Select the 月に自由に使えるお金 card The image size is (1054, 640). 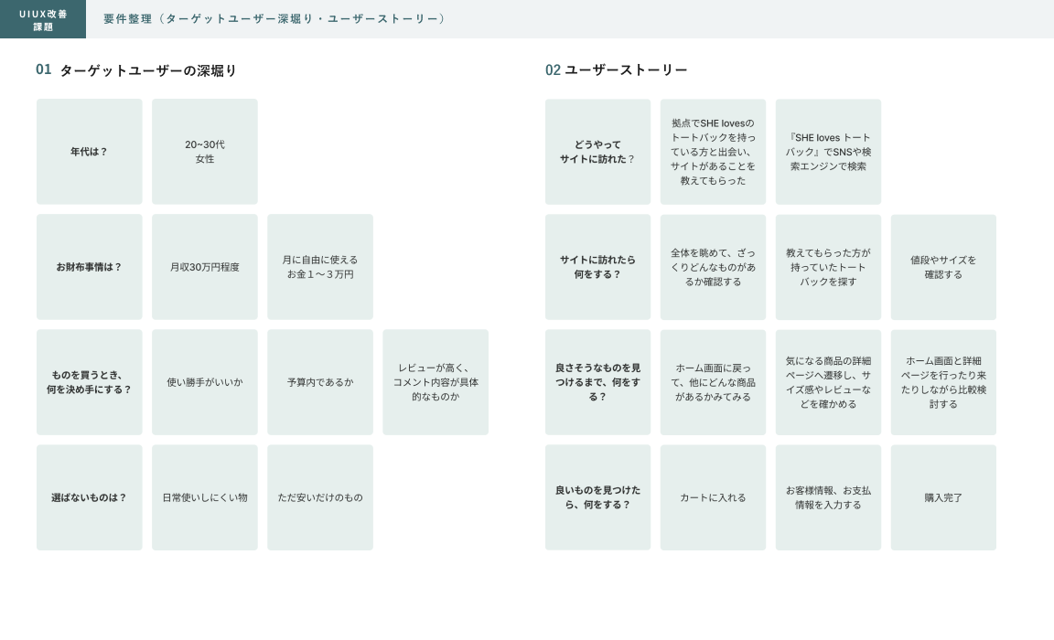[320, 267]
